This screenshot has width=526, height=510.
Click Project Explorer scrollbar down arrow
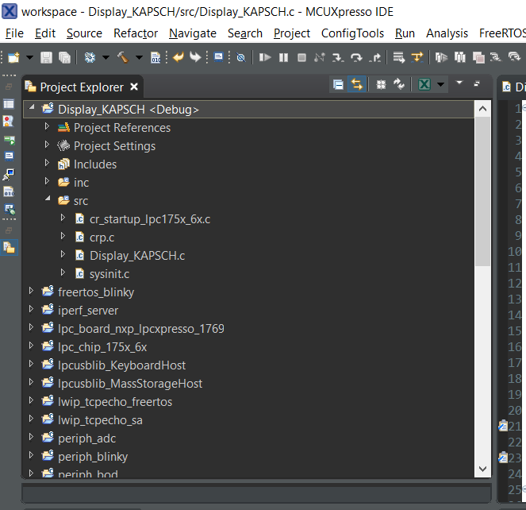[482, 469]
